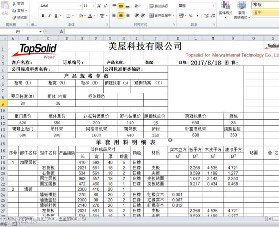Toggle middle vertical alignment
Screen dimensions: 279x227
(121, 6)
